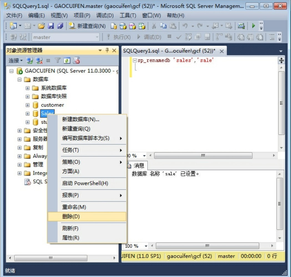This screenshot has width=291, height=277.
Task: Click the Filter funnel icon
Action: click(x=58, y=60)
